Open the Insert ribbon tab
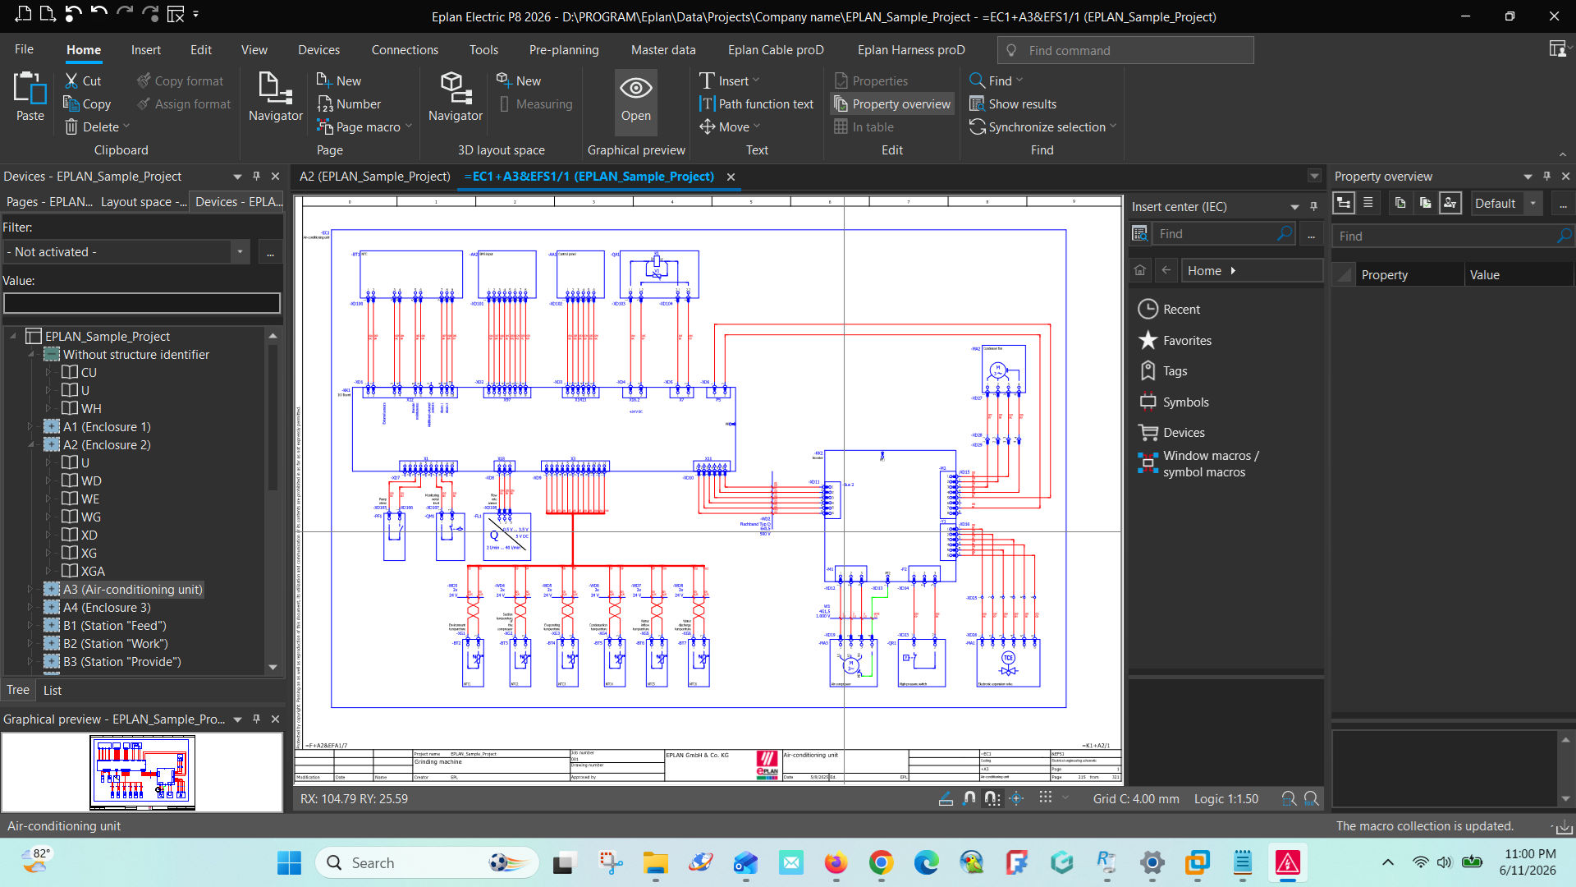 (x=145, y=50)
